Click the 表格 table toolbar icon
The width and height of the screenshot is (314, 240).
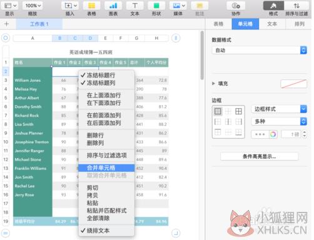coord(91,6)
